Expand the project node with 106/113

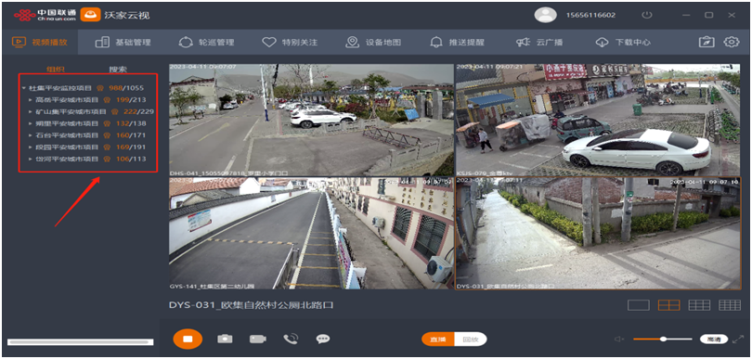click(31, 159)
